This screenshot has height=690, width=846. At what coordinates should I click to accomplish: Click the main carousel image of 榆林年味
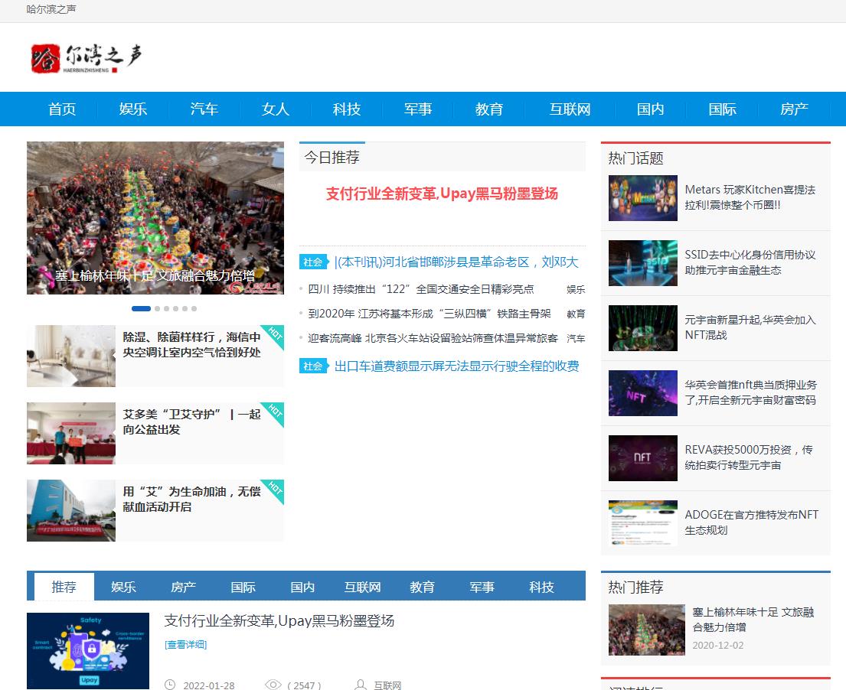pyautogui.click(x=155, y=218)
